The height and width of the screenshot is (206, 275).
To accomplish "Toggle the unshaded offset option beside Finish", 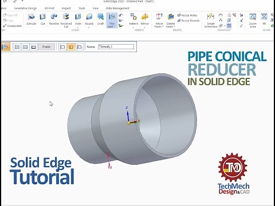I will (x=62, y=47).
